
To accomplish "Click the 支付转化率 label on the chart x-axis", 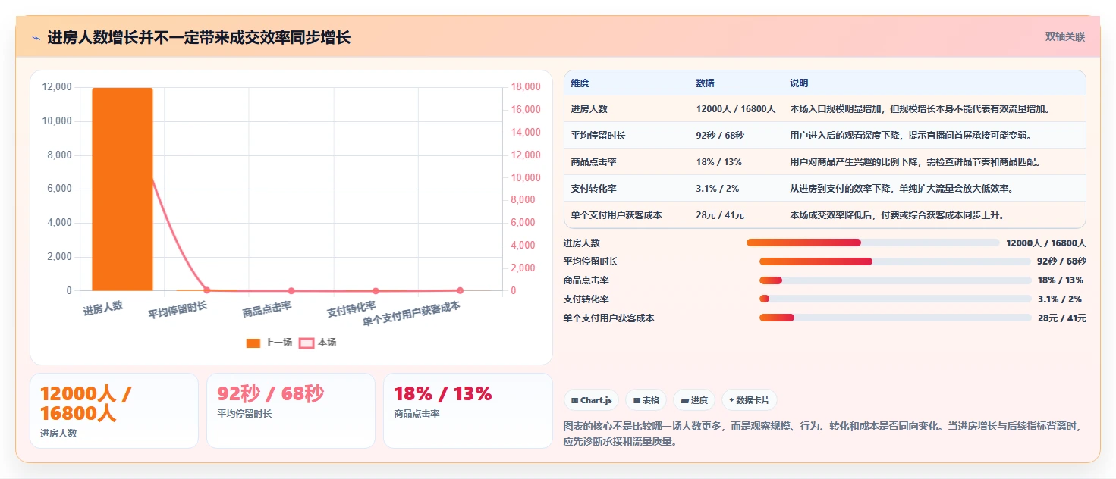I will click(351, 308).
